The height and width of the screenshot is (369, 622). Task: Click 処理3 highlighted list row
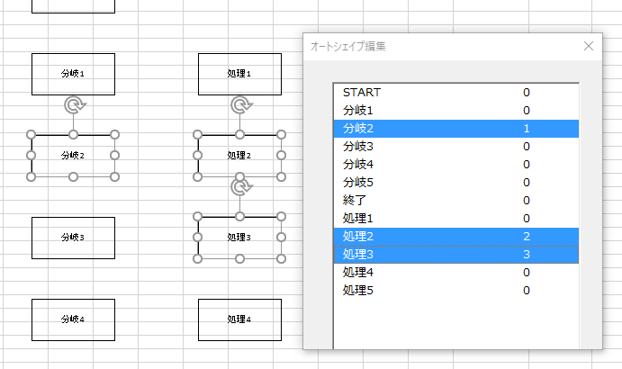tap(456, 255)
